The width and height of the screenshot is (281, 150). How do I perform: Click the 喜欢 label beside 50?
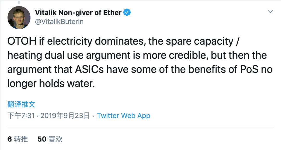(56, 139)
